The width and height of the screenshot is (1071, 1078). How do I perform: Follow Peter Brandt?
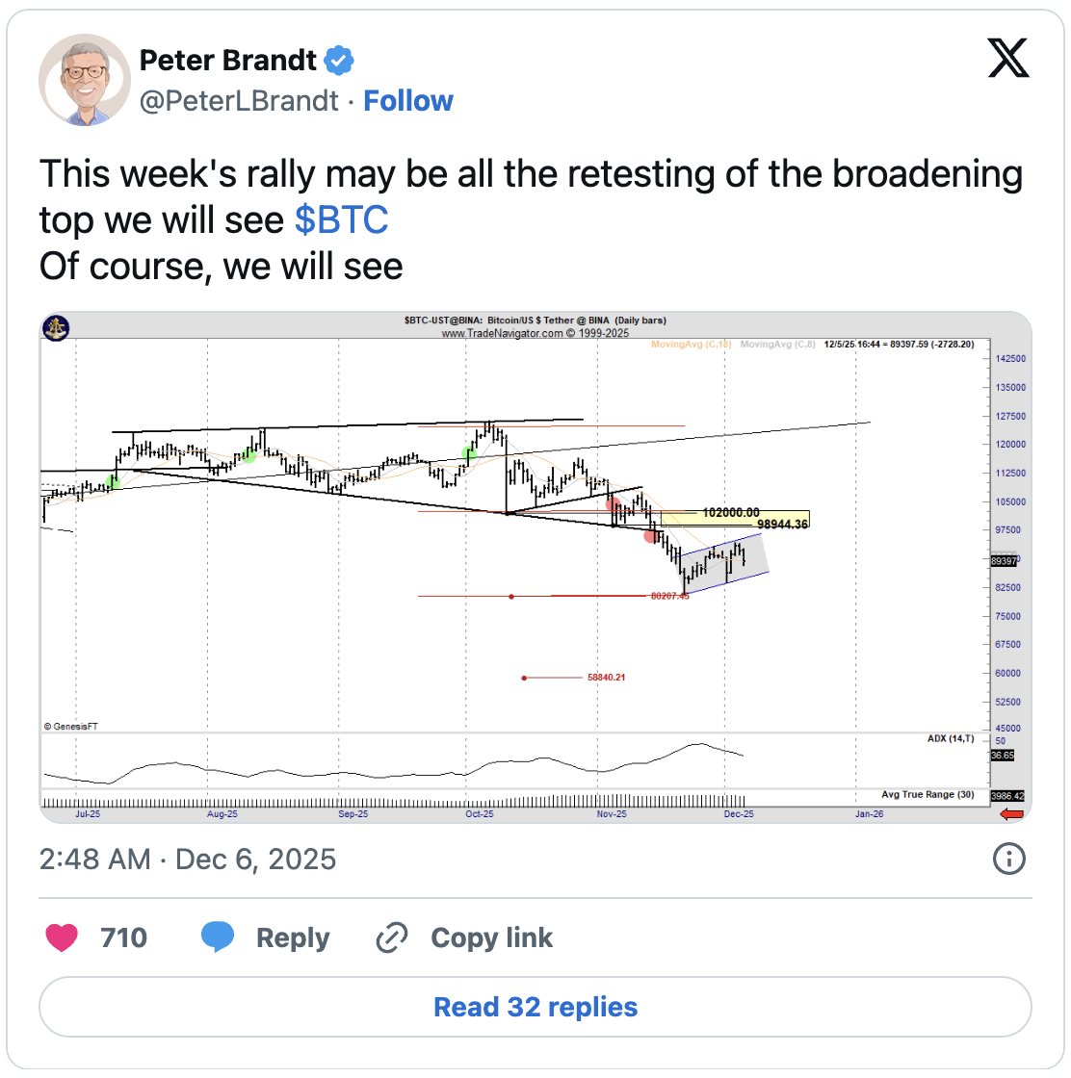pos(408,101)
